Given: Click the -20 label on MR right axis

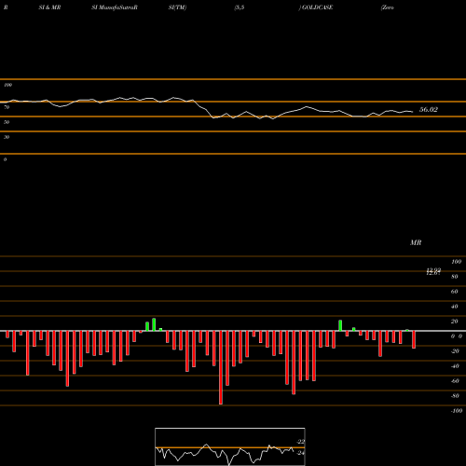Looking at the screenshot, I should pos(455,351).
